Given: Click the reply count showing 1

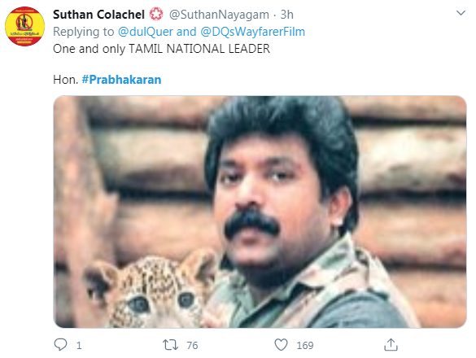Looking at the screenshot, I should [79, 345].
